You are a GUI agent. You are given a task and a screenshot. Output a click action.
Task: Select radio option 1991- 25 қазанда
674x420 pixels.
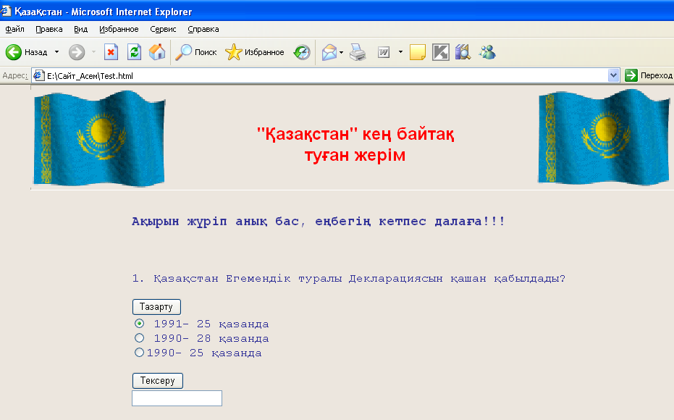tap(139, 323)
